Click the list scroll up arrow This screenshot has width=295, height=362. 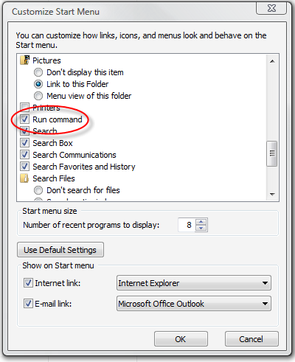[272, 61]
